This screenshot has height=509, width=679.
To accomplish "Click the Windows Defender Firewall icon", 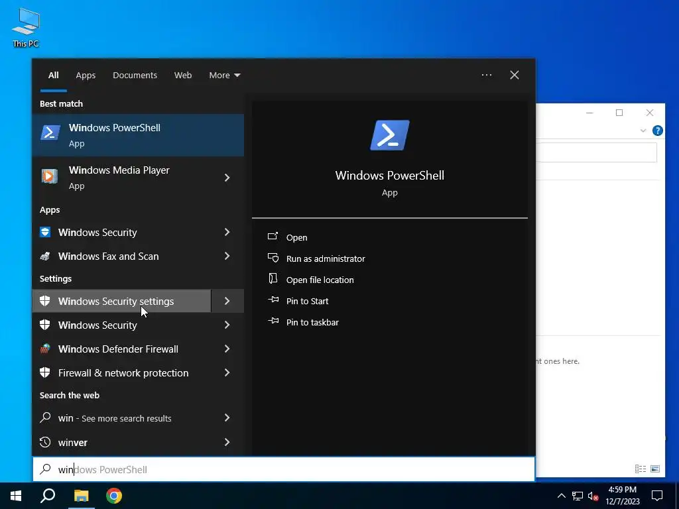I will (x=45, y=349).
